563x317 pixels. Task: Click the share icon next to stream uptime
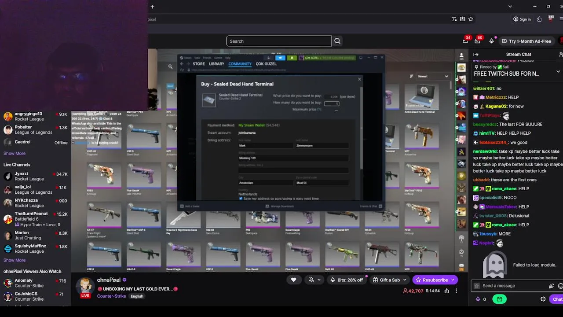point(447,291)
